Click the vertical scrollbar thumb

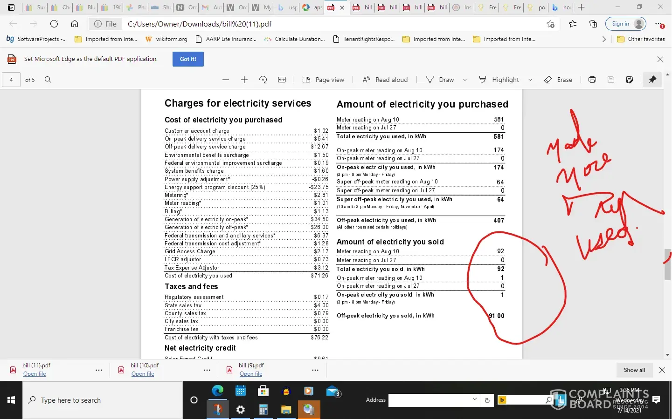pyautogui.click(x=667, y=264)
